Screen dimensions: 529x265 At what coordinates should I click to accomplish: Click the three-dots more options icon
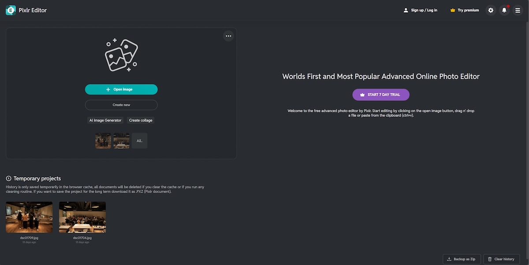pos(228,36)
